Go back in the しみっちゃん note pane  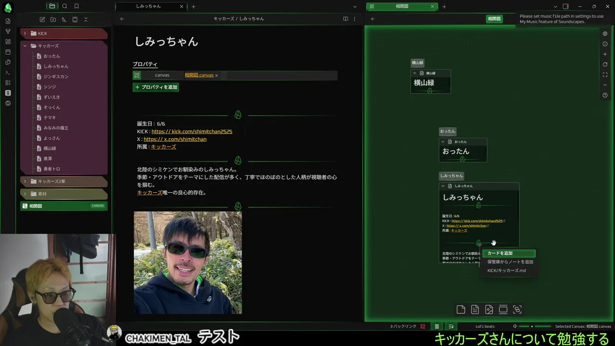pos(122,19)
